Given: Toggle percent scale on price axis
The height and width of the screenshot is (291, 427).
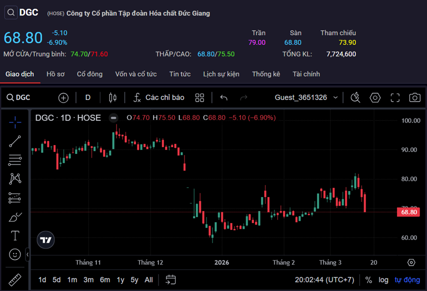Looking at the screenshot, I should [368, 280].
